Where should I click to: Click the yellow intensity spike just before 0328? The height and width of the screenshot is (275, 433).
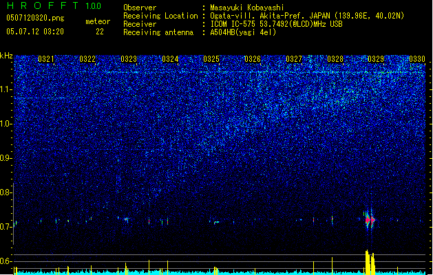(x=332, y=266)
